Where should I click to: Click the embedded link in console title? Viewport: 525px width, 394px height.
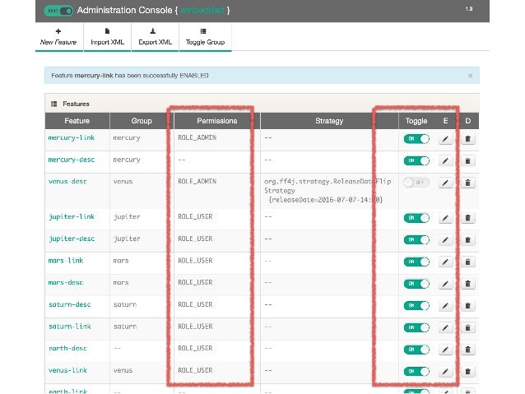click(x=202, y=11)
